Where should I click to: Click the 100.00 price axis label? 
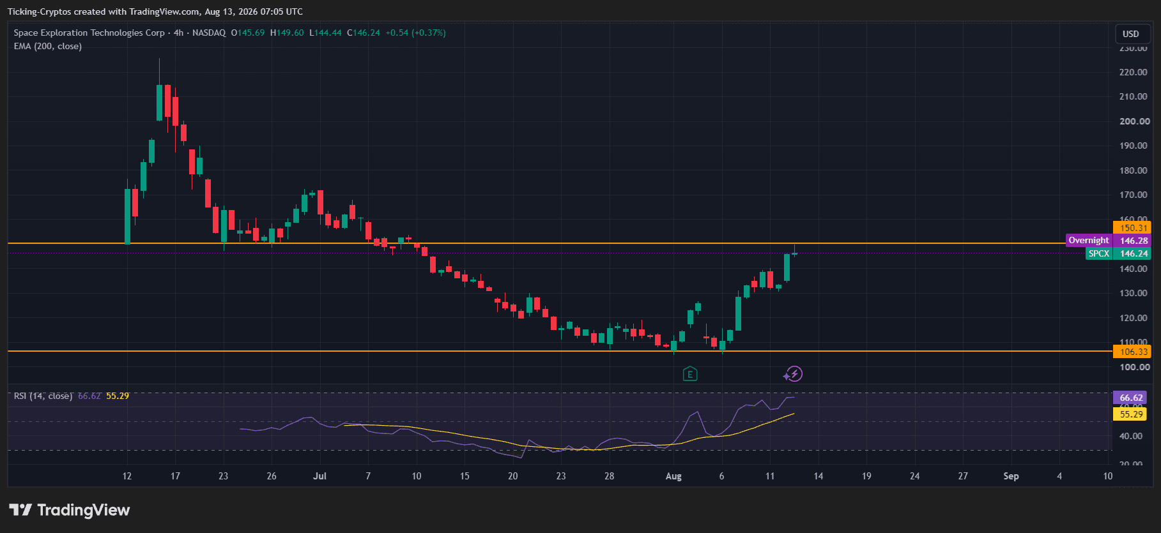tap(1134, 367)
